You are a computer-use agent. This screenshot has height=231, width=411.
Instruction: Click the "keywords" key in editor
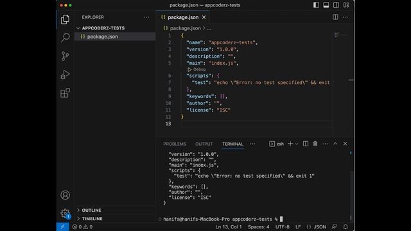200,96
